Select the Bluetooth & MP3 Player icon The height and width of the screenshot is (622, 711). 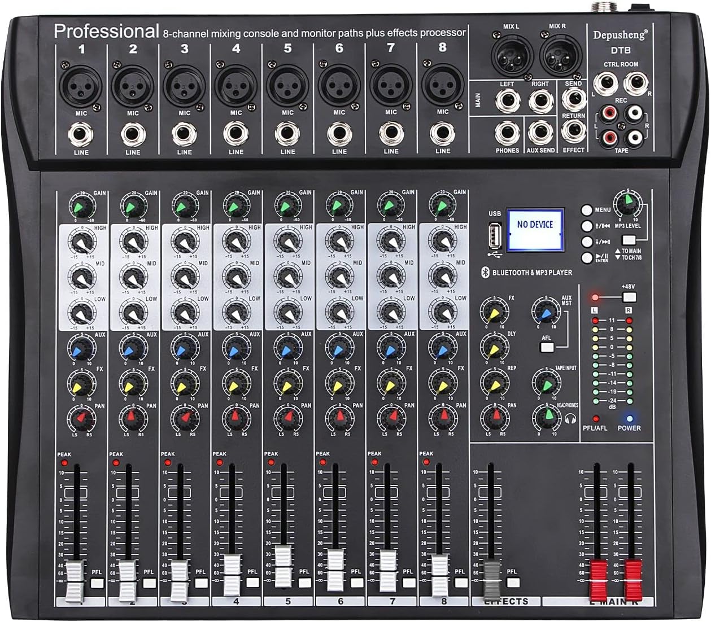click(486, 272)
